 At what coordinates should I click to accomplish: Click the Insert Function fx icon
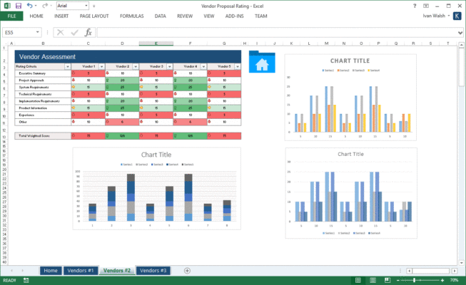point(88,32)
